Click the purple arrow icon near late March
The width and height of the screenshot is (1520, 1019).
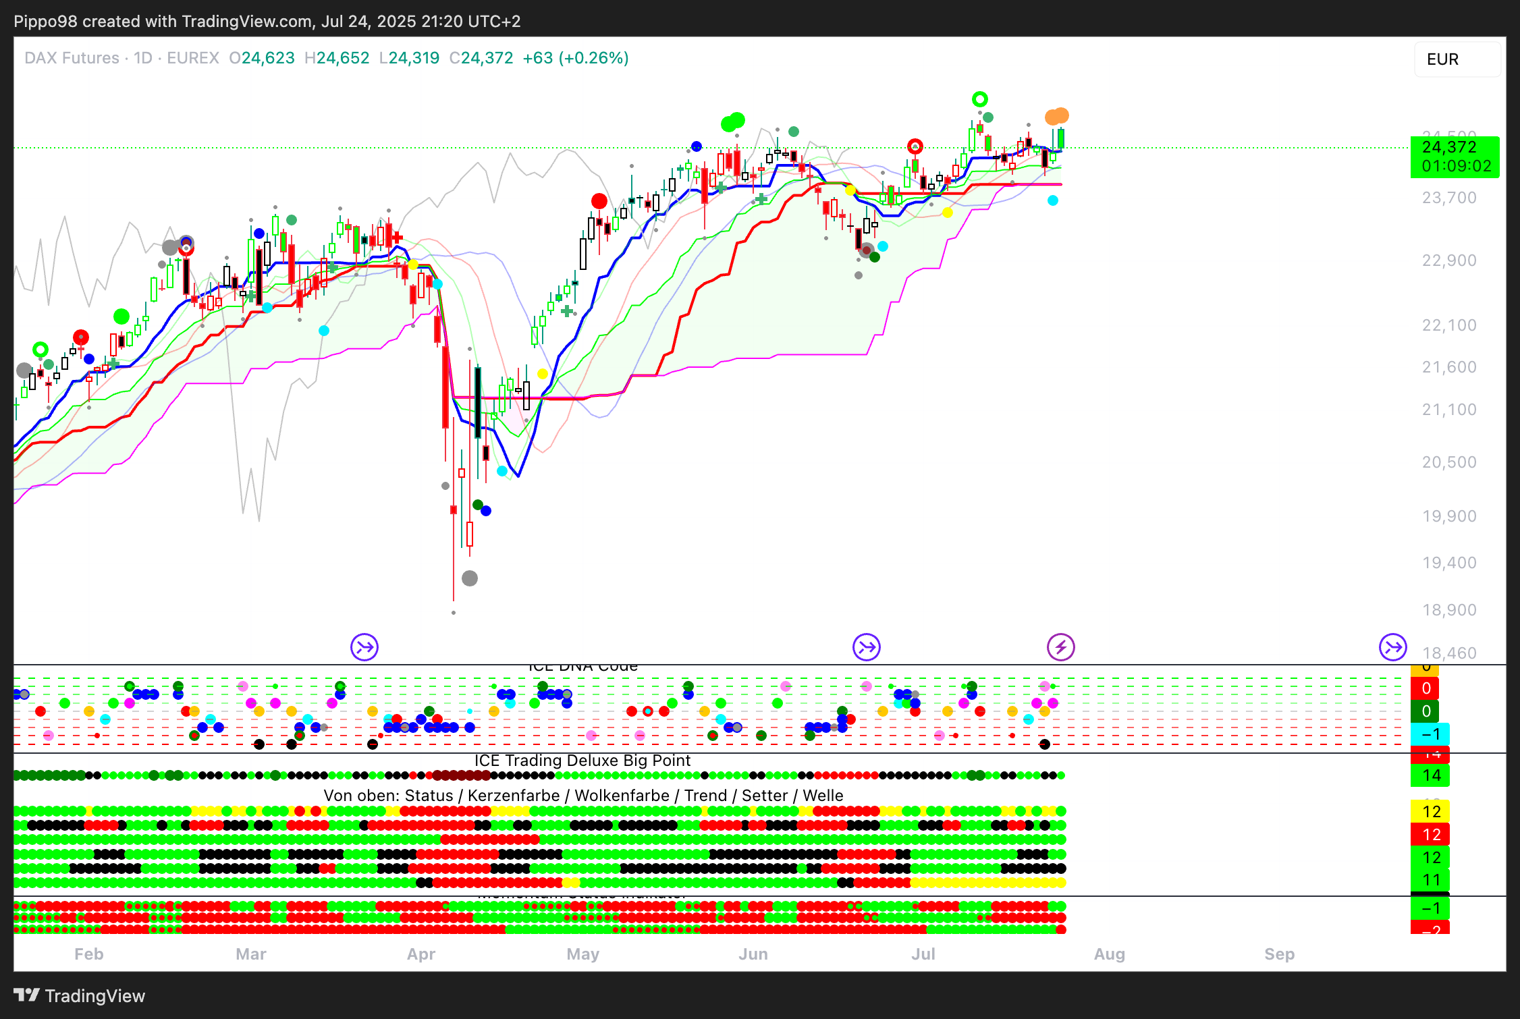(364, 648)
